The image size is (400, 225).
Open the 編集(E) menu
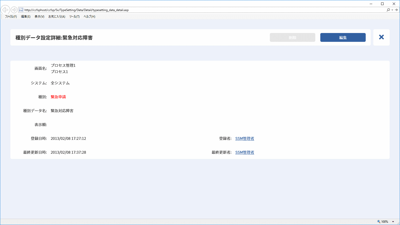[x=25, y=17]
